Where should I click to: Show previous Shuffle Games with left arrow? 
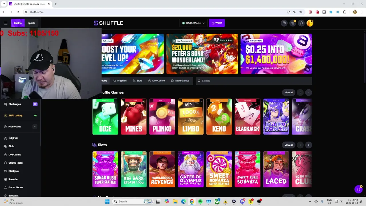pos(300,92)
